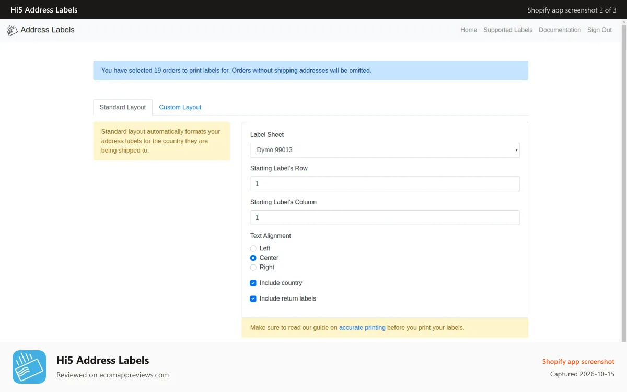Focus the Starting Label's Column input field

[385, 217]
